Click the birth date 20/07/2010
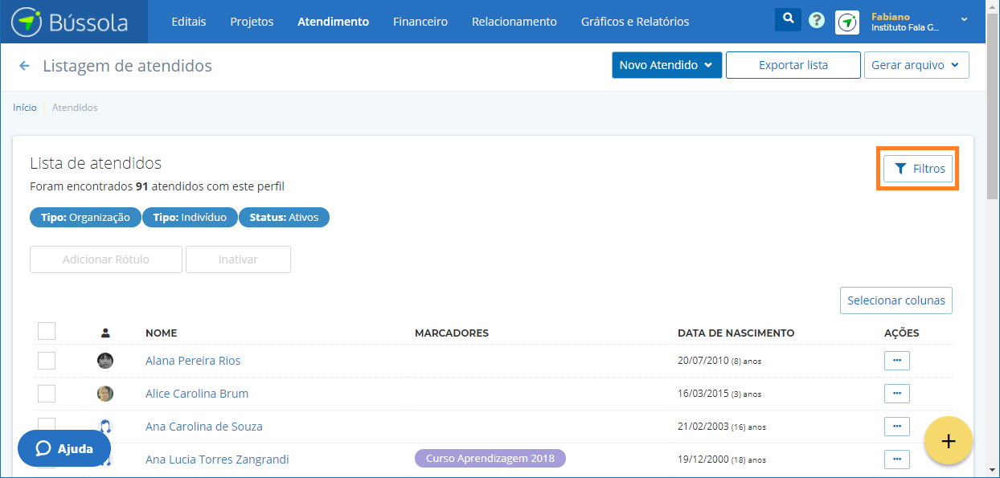1000x478 pixels. click(x=703, y=361)
